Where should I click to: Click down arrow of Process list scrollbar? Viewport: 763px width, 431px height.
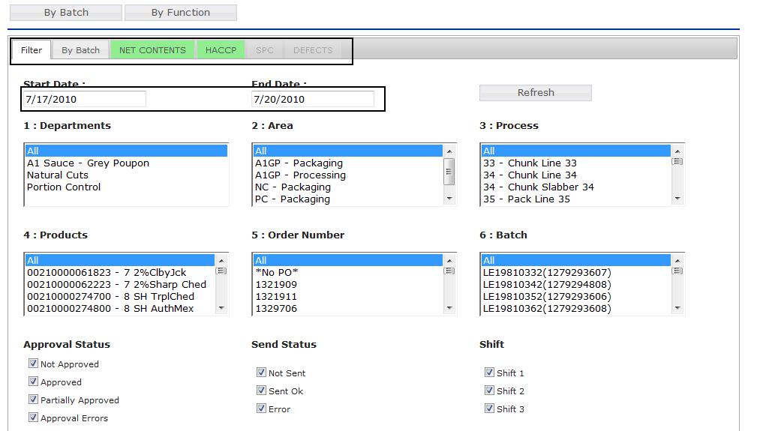677,199
